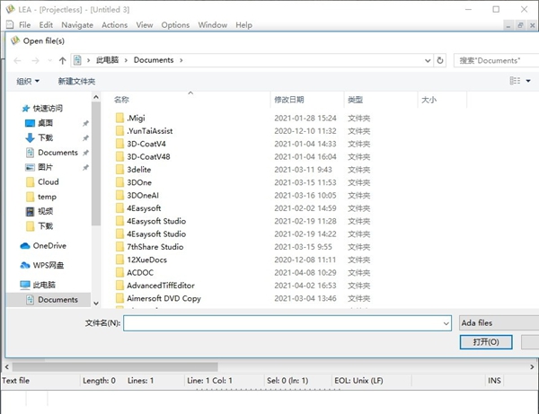This screenshot has height=414, width=539.
Task: Select the Aimersoft DVD Copy folder icon
Action: (119, 298)
